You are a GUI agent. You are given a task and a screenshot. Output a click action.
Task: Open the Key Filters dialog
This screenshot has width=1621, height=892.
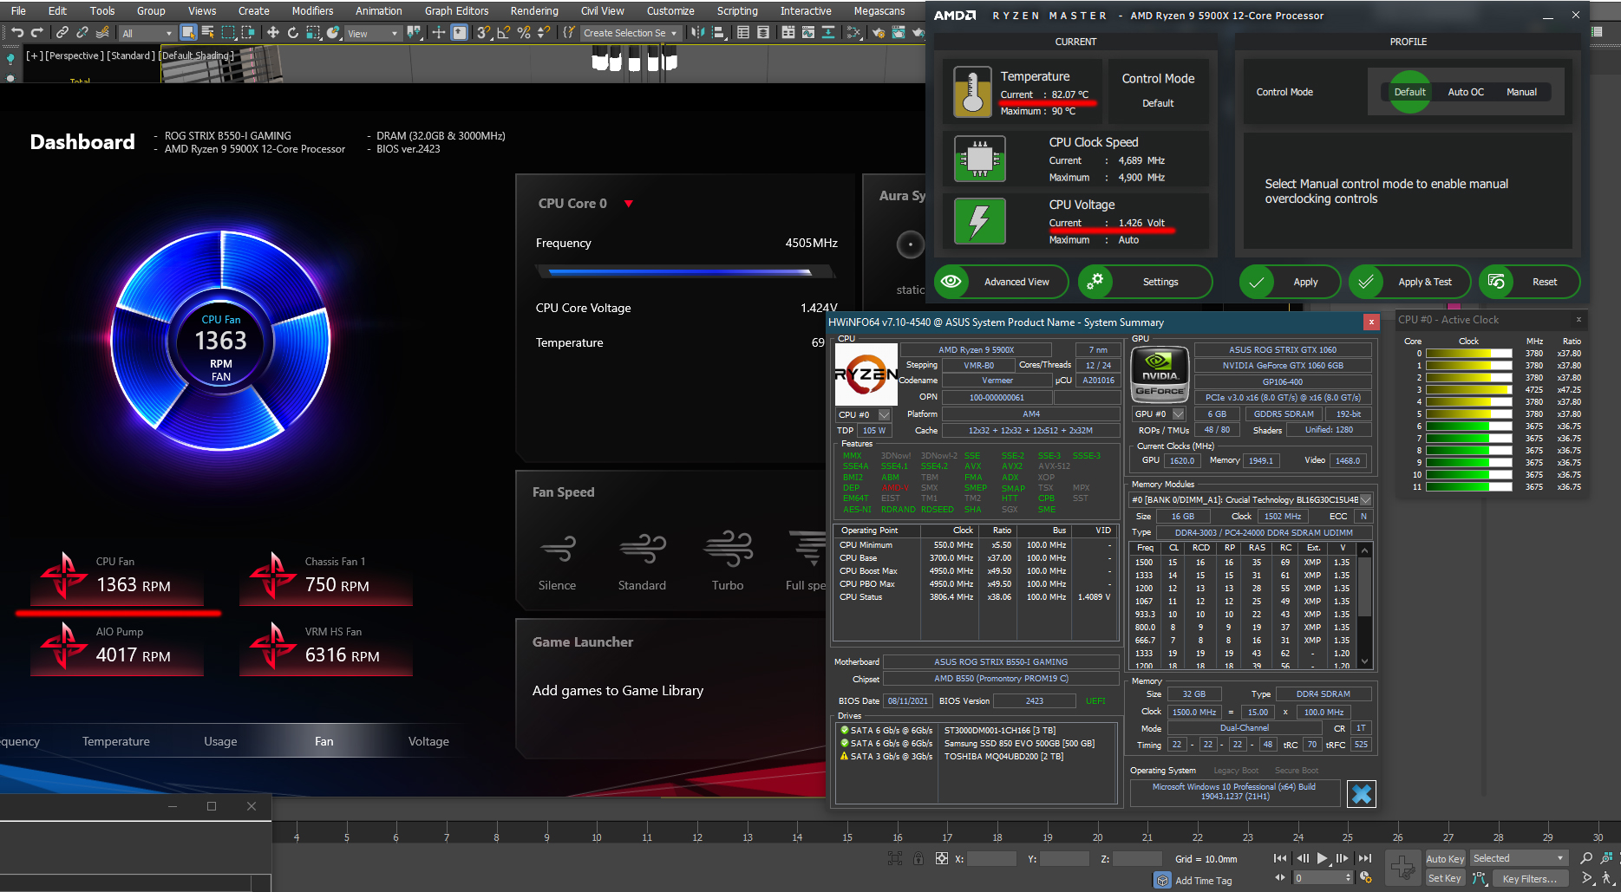(x=1530, y=879)
